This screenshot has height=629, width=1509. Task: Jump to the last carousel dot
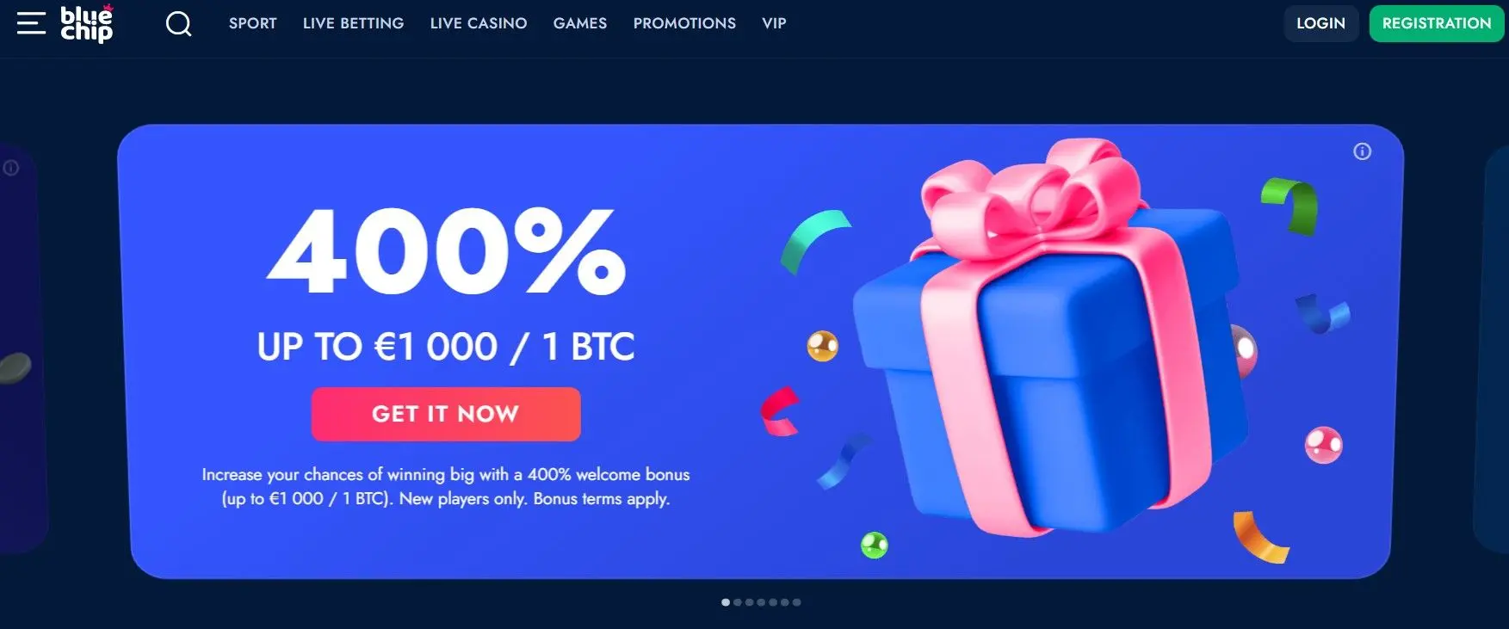(x=797, y=602)
